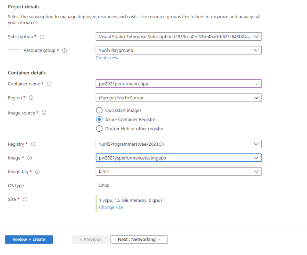The height and width of the screenshot is (255, 307).
Task: Click the Resource group info icon
Action: [64, 51]
